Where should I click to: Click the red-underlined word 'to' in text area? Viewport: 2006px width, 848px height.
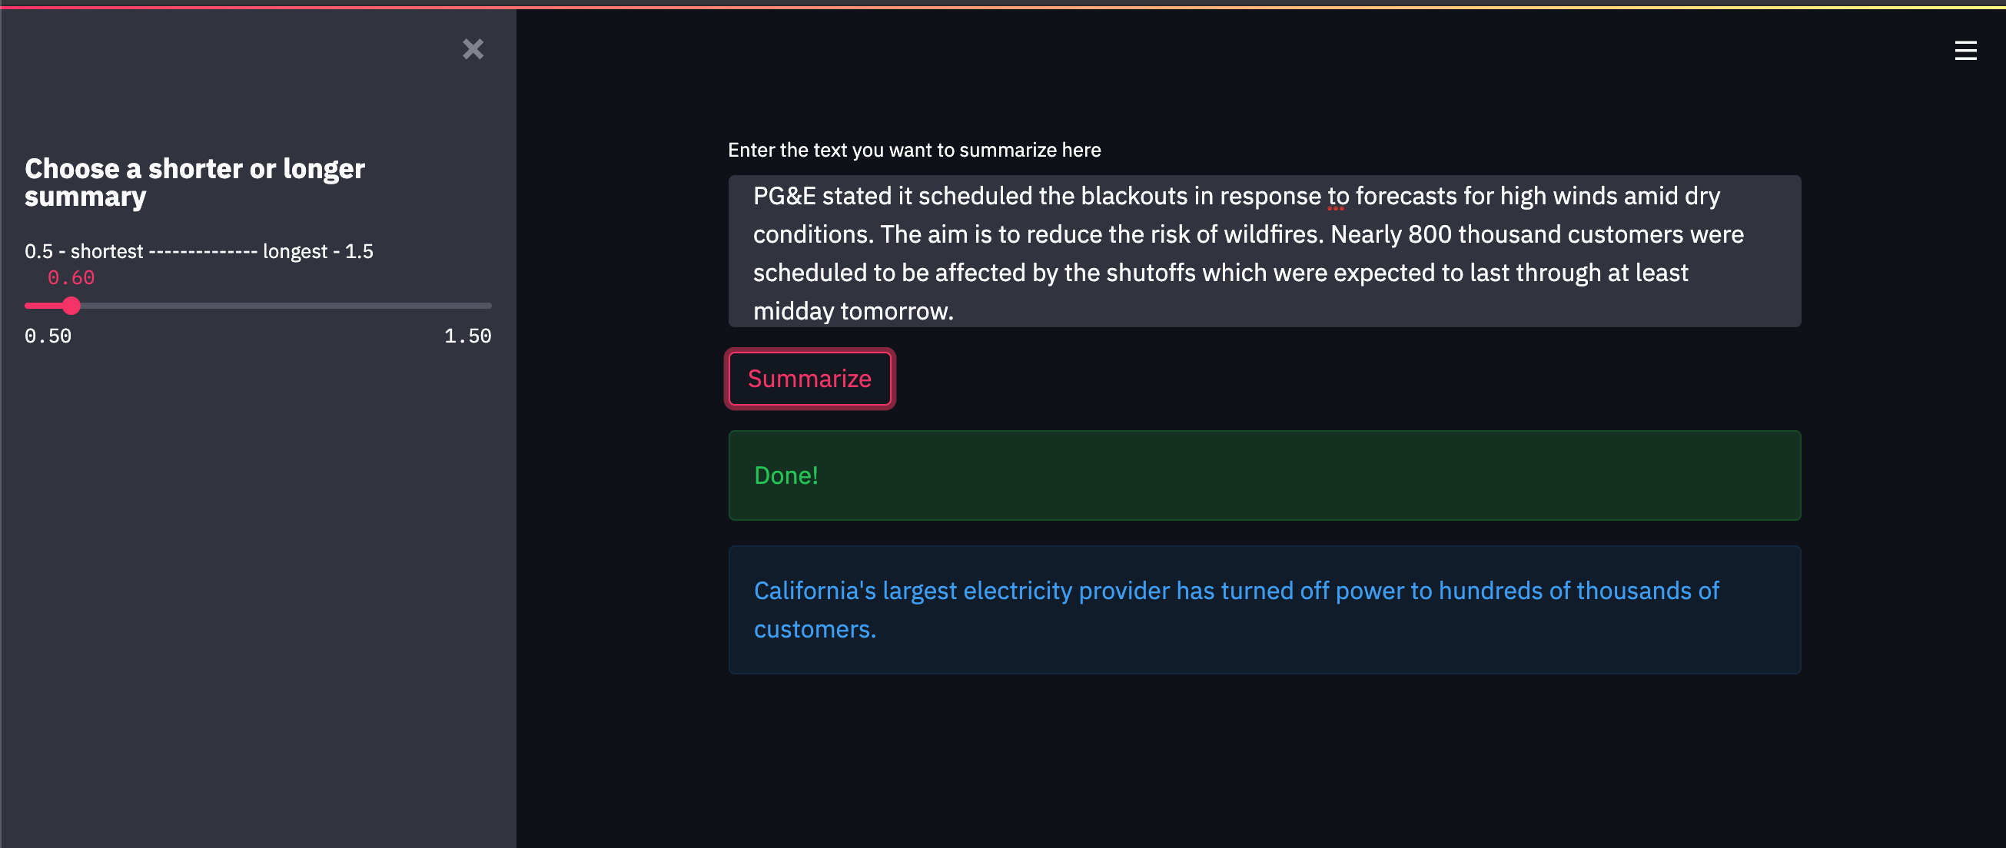1338,196
